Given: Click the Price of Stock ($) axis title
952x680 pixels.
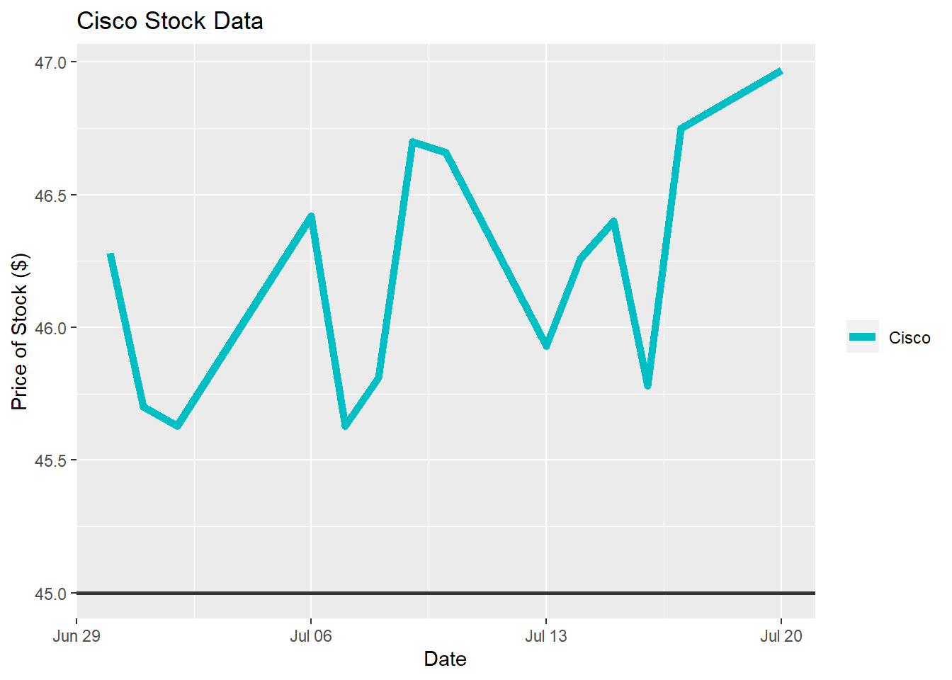Looking at the screenshot, I should click(20, 331).
